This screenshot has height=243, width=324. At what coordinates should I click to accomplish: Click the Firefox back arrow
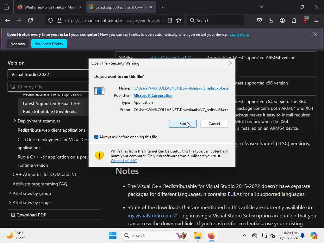8,21
